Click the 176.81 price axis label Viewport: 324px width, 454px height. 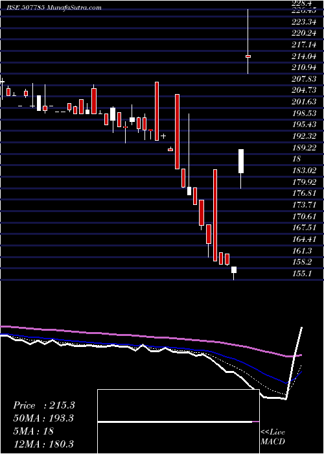(x=303, y=193)
